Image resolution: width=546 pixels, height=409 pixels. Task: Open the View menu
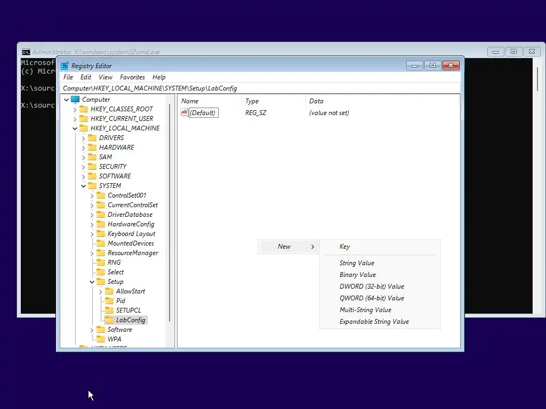click(x=106, y=77)
